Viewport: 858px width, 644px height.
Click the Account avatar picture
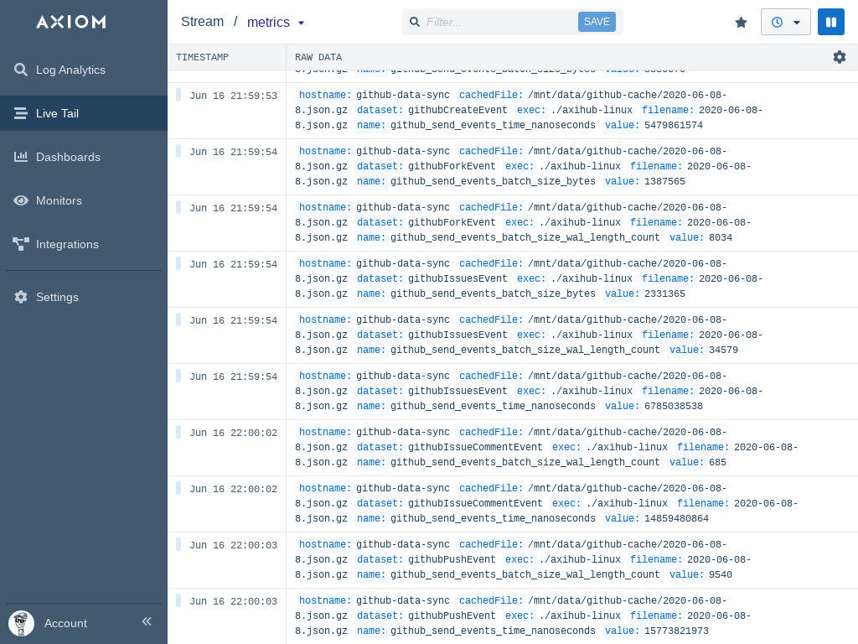coord(21,623)
